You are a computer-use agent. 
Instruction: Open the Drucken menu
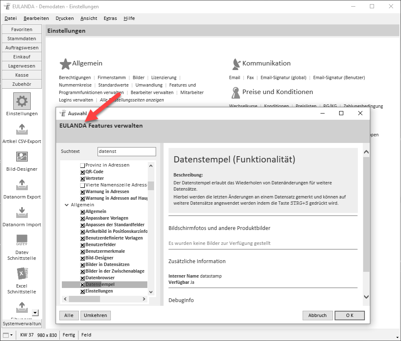(64, 18)
